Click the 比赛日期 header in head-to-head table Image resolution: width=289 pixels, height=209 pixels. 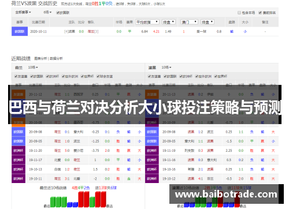click(39, 22)
